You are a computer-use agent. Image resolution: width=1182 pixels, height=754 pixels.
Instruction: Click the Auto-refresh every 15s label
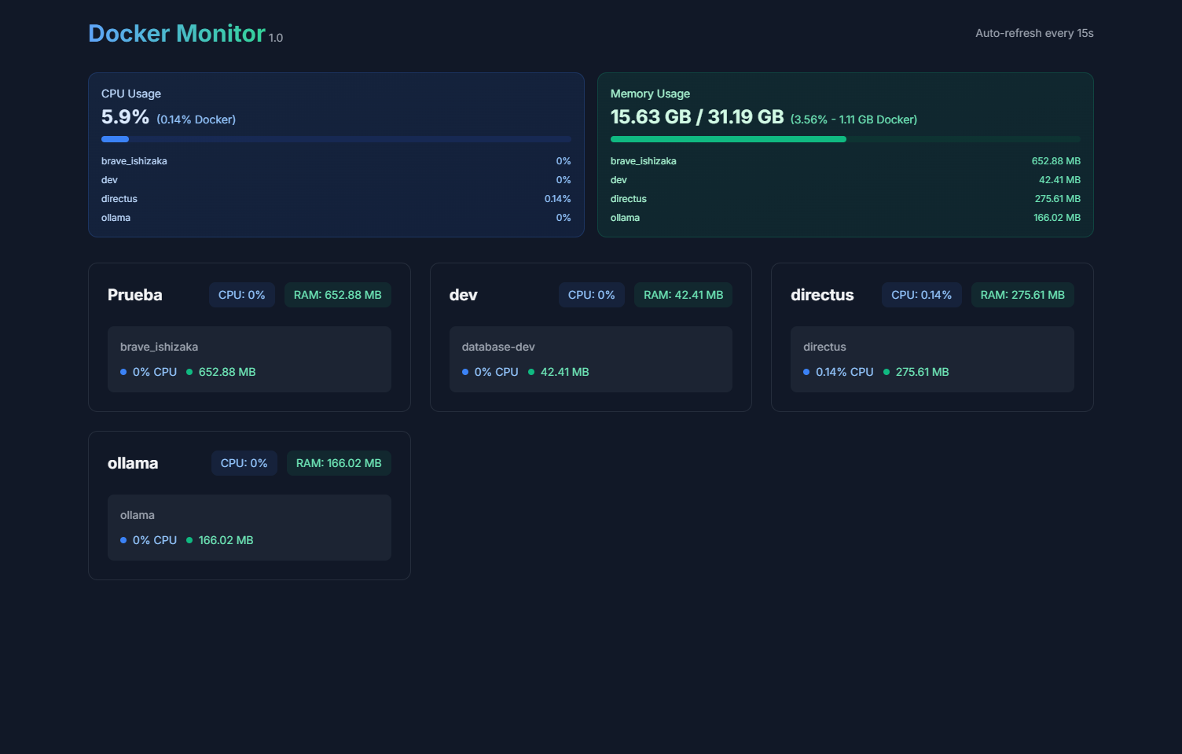point(1034,33)
